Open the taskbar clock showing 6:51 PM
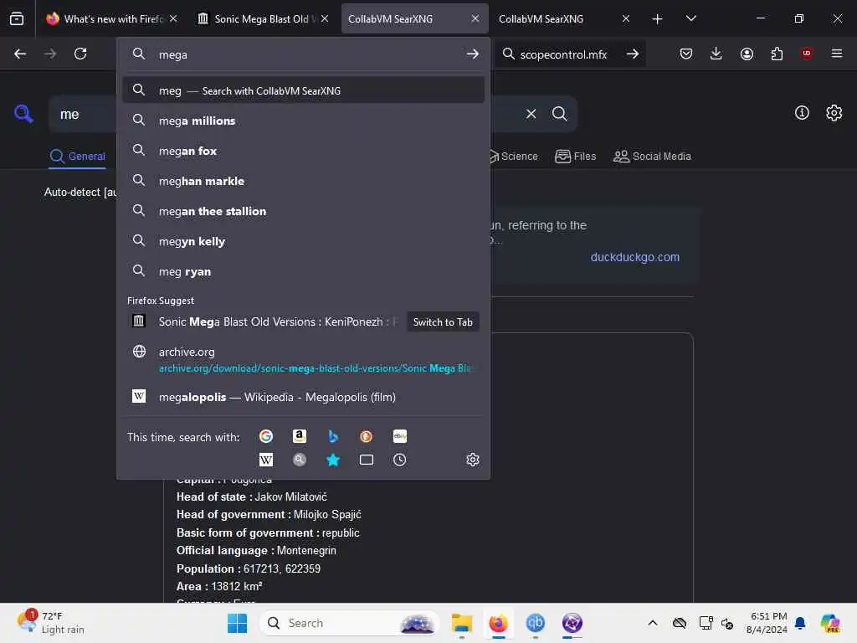Viewport: 857px width, 643px height. tap(767, 623)
